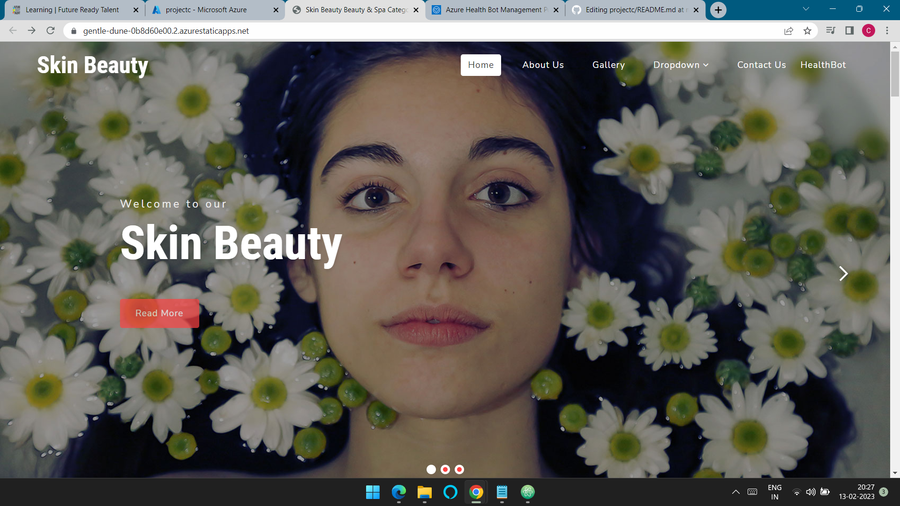Open the Chrome three-dot menu
This screenshot has width=900, height=506.
887,31
